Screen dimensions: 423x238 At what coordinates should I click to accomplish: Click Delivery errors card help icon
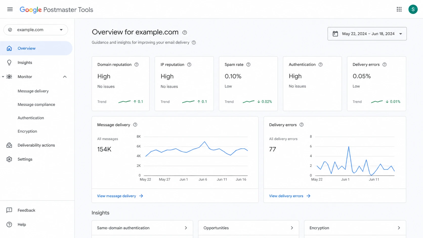tap(385, 64)
